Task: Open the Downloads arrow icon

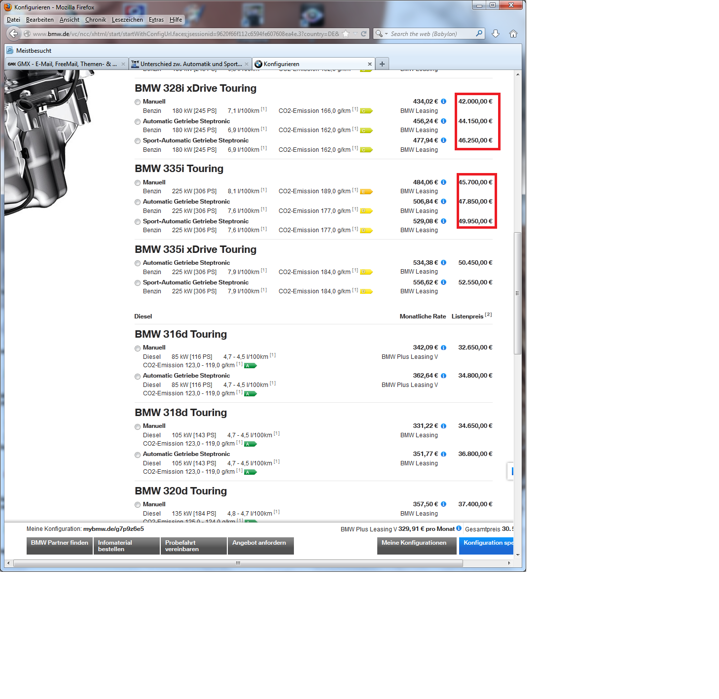Action: point(496,34)
